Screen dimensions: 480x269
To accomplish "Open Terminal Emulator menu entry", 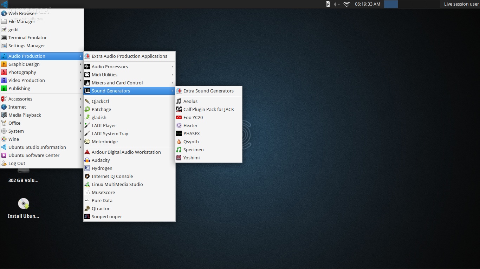I will tap(42, 37).
